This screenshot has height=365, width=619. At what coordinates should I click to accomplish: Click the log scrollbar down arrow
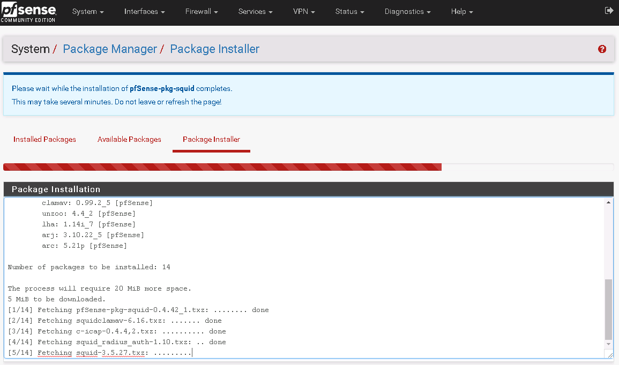[x=608, y=344]
